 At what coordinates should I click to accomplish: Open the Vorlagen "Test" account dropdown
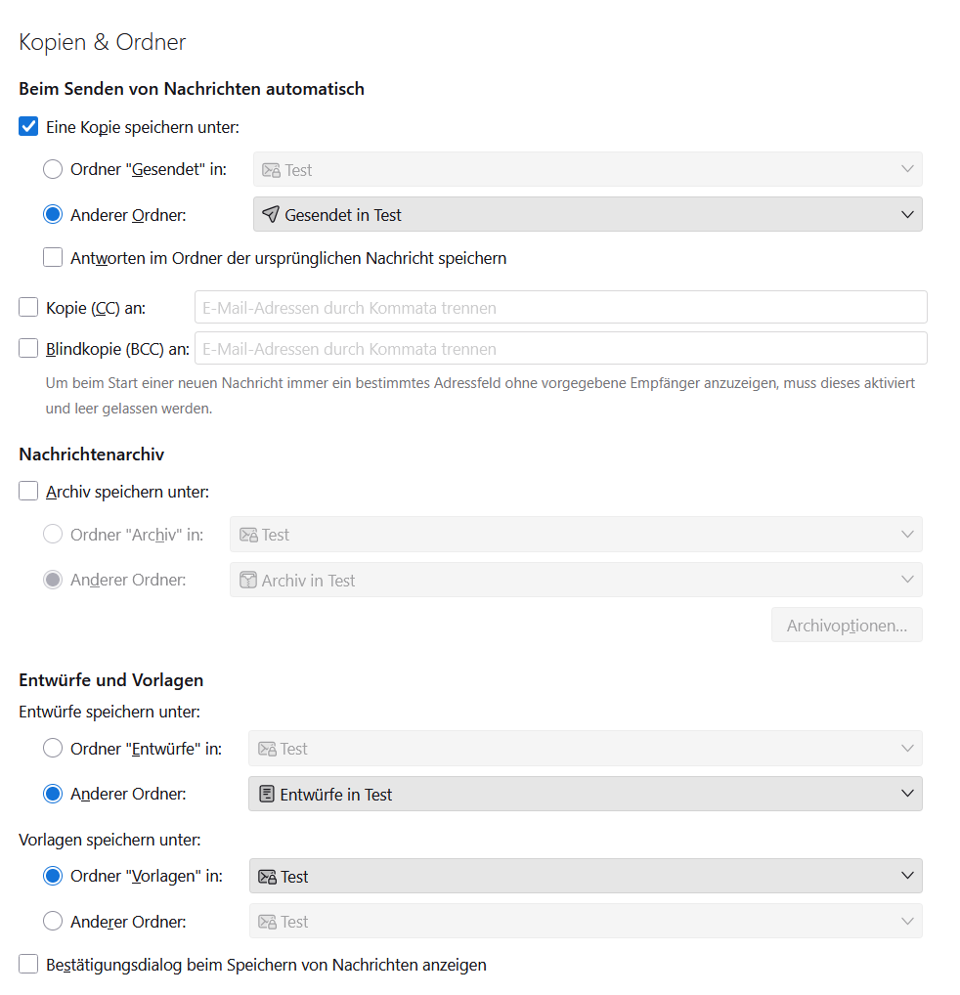[585, 877]
